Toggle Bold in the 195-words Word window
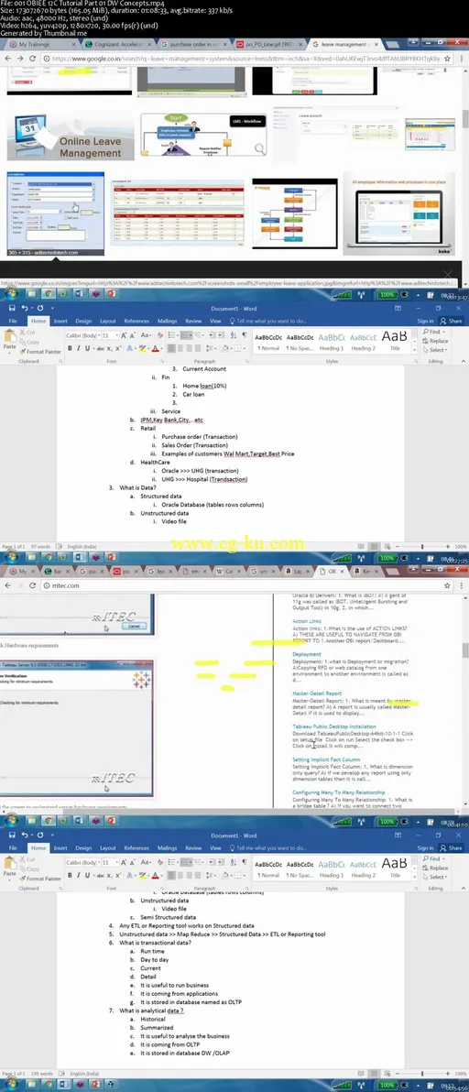 point(70,875)
